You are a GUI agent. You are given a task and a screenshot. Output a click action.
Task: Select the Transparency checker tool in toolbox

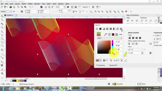click(2, 65)
